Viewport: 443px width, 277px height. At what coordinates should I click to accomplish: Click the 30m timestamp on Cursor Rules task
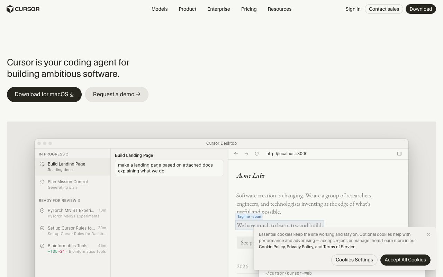tap(102, 228)
